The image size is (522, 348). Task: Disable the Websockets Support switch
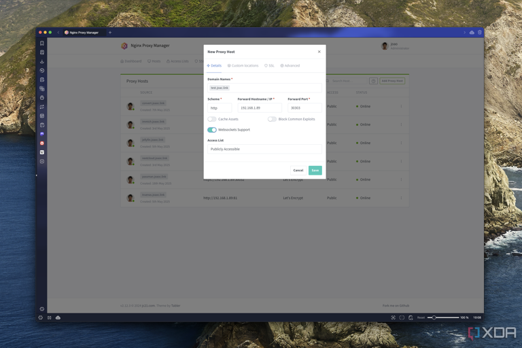[212, 130]
